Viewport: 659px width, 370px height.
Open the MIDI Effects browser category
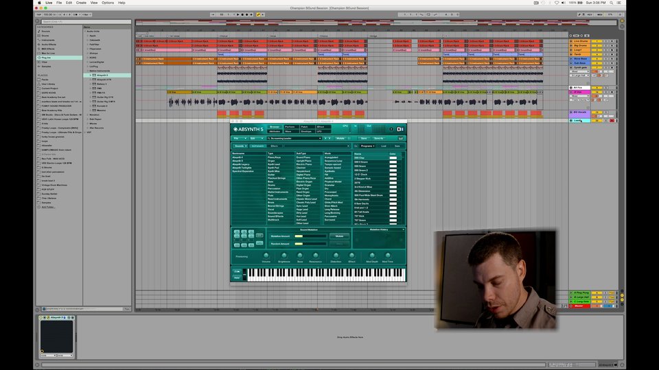pos(47,49)
